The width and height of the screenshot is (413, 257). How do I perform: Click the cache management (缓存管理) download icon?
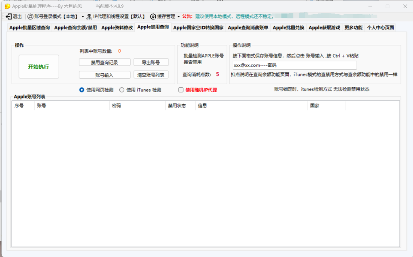click(153, 17)
